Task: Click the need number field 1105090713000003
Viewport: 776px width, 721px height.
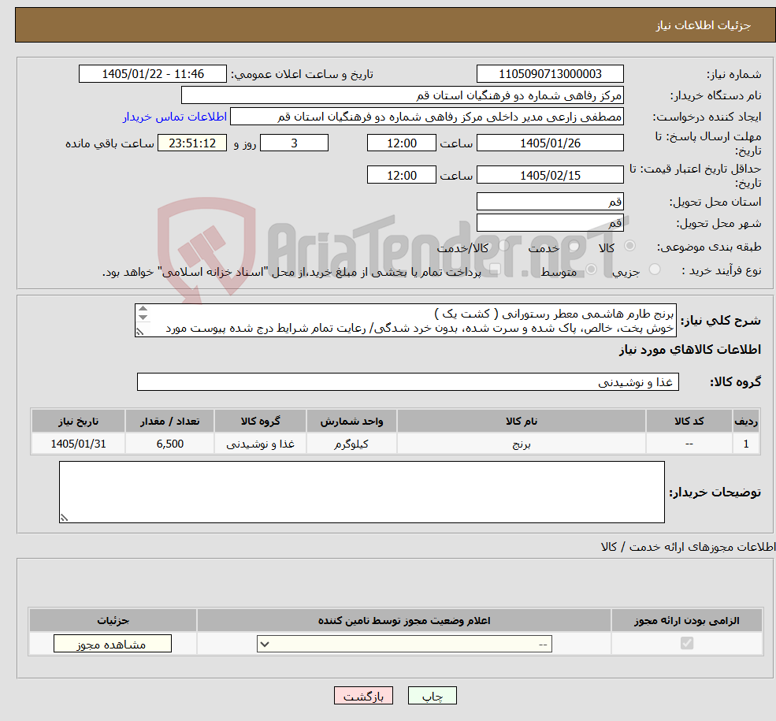Action: pyautogui.click(x=550, y=74)
